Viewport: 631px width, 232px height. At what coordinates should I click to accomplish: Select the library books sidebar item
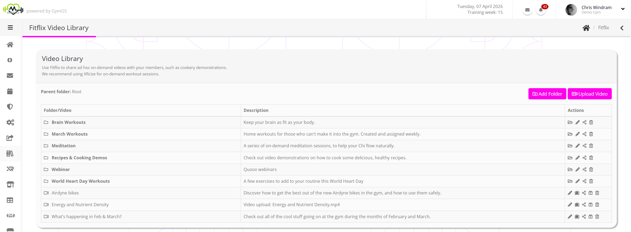(x=10, y=153)
